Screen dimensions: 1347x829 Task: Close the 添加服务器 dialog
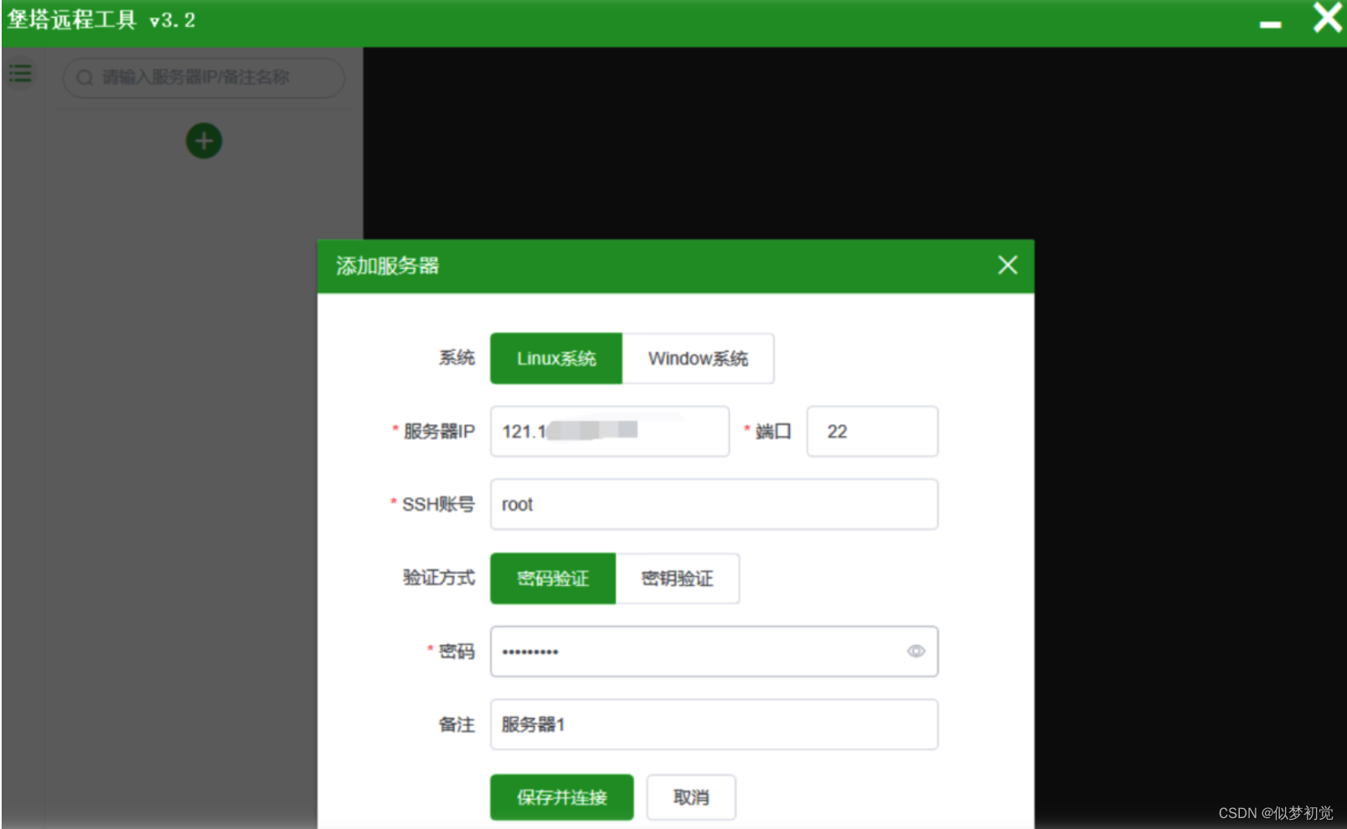(x=1008, y=265)
